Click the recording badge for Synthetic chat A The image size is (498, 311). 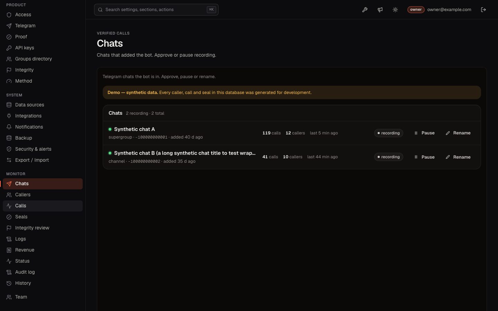pyautogui.click(x=388, y=133)
